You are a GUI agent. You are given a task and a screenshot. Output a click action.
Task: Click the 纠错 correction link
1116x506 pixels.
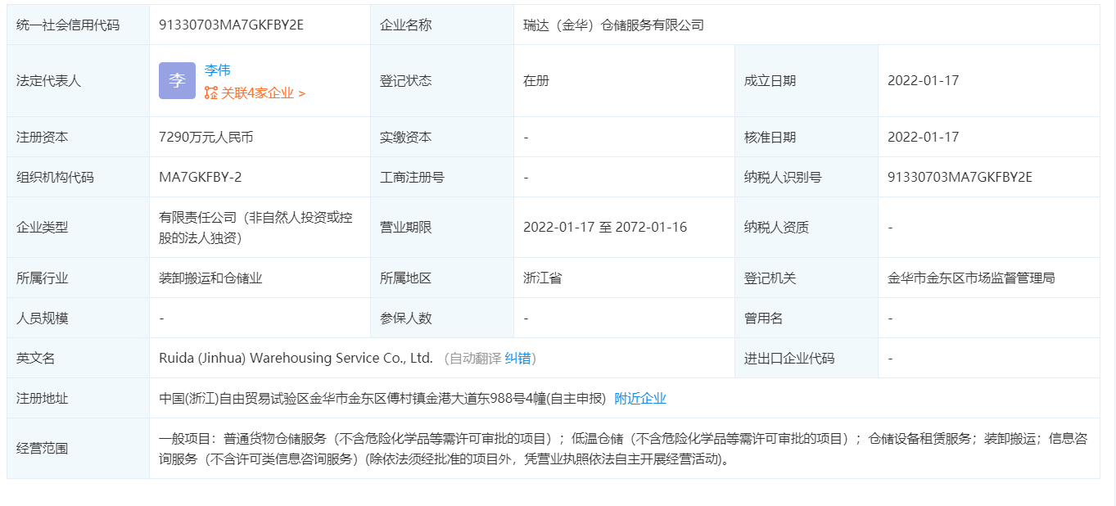tap(517, 358)
